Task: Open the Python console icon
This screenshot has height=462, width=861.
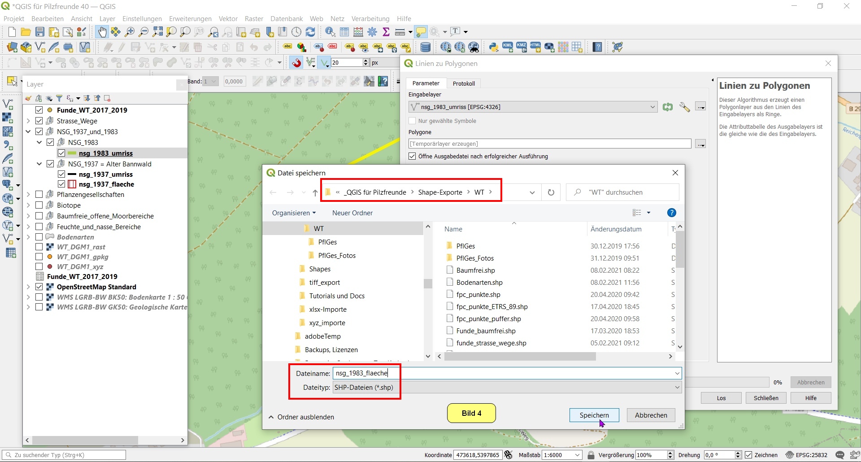Action: pyautogui.click(x=494, y=47)
